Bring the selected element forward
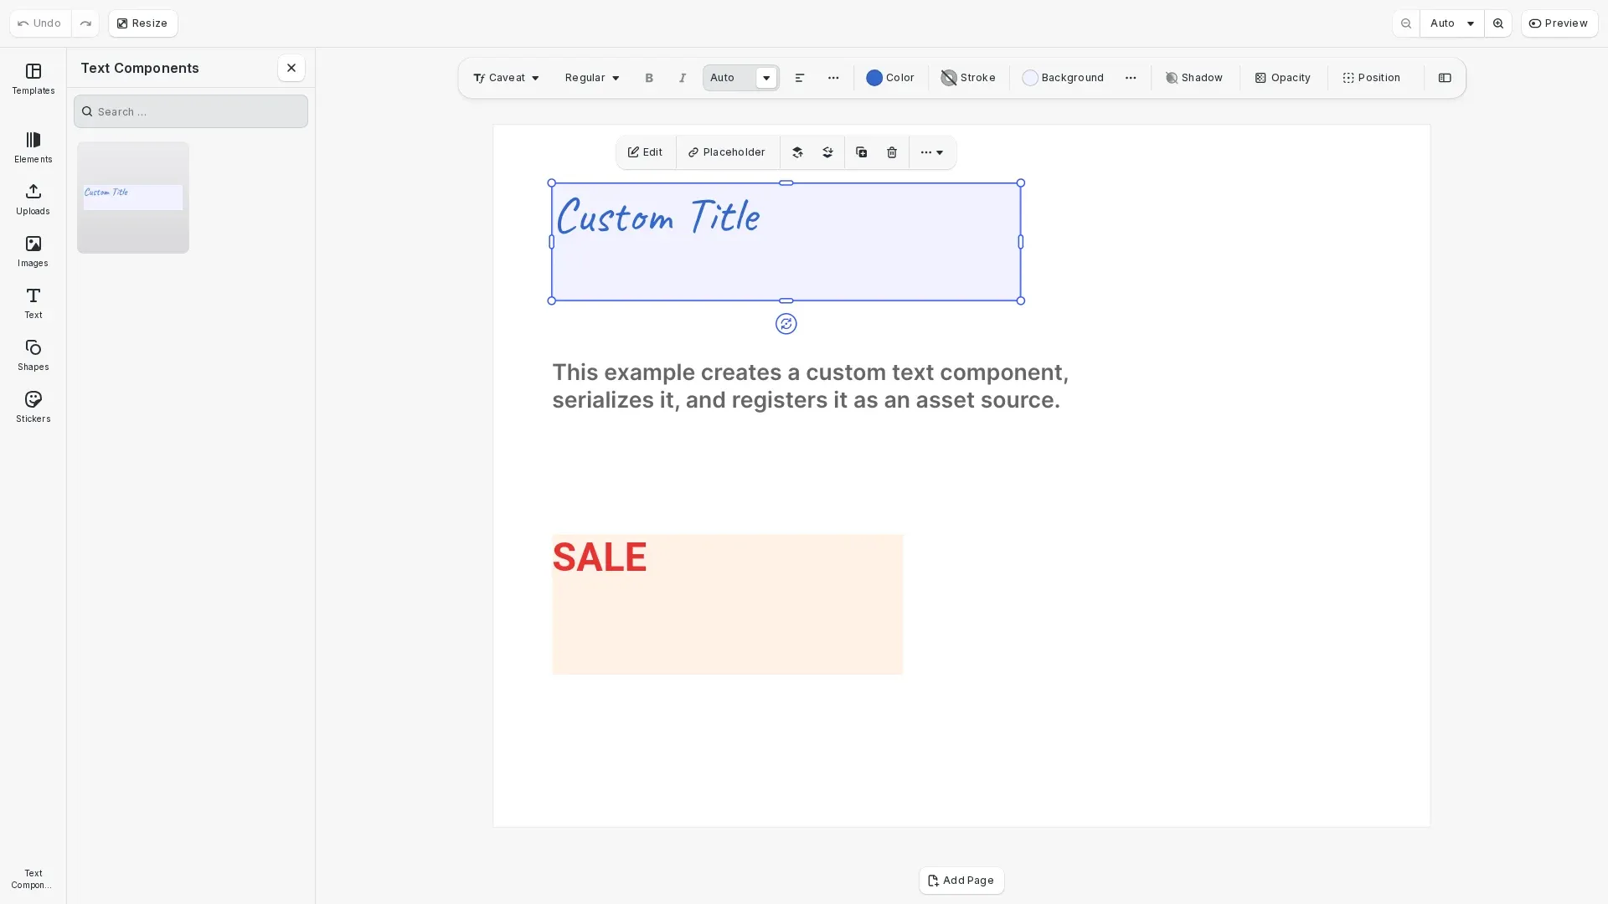Viewport: 1608px width, 904px height. [x=798, y=152]
